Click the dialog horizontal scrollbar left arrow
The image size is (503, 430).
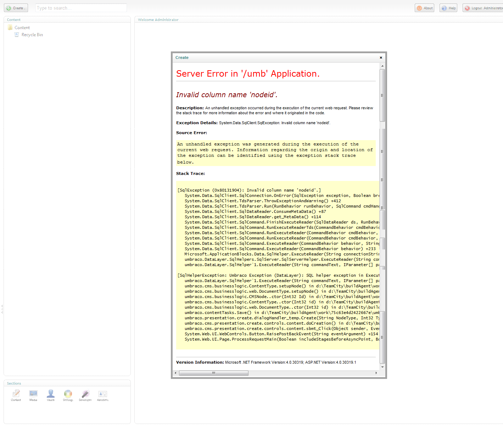click(x=175, y=373)
